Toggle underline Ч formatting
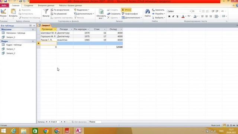 pos(177,16)
